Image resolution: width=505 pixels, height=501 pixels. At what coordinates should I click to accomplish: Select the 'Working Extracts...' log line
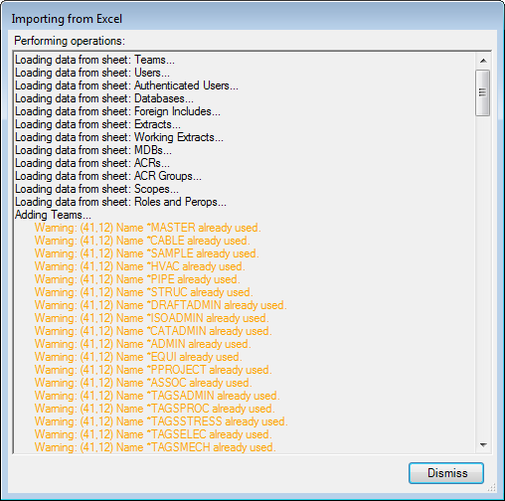[x=119, y=137]
